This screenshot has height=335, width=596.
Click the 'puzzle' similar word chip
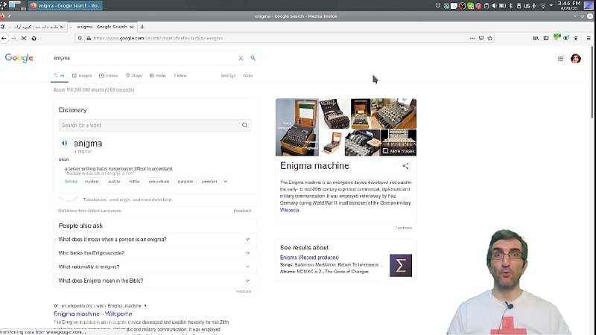[x=114, y=182]
